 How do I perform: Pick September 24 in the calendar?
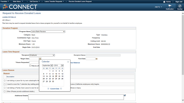click(56, 79)
